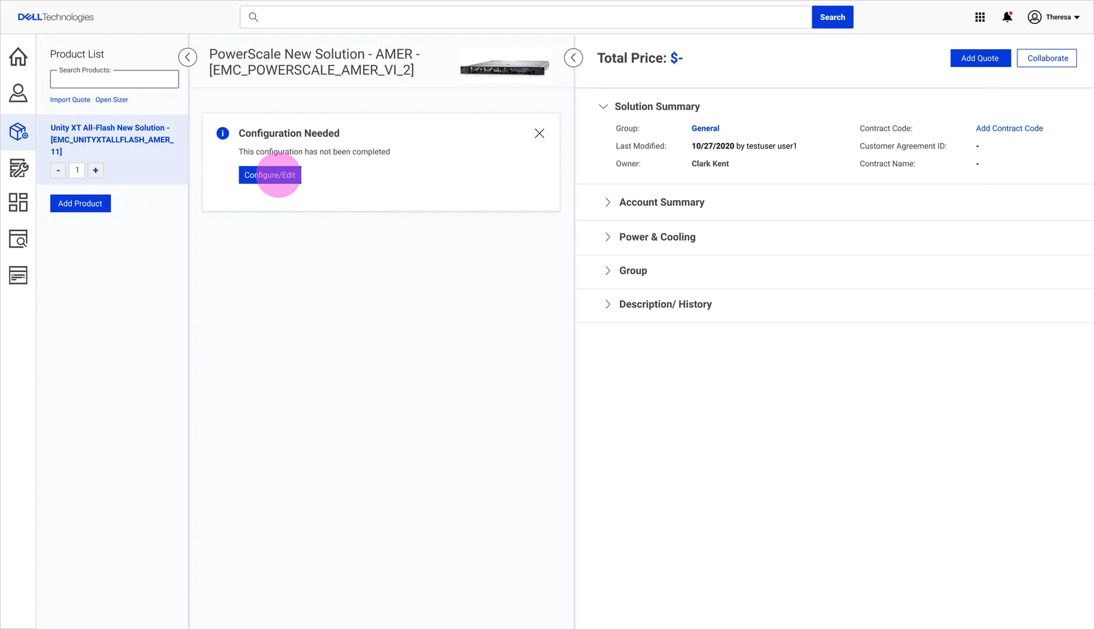Increase Unity XT quantity with plus

96,170
